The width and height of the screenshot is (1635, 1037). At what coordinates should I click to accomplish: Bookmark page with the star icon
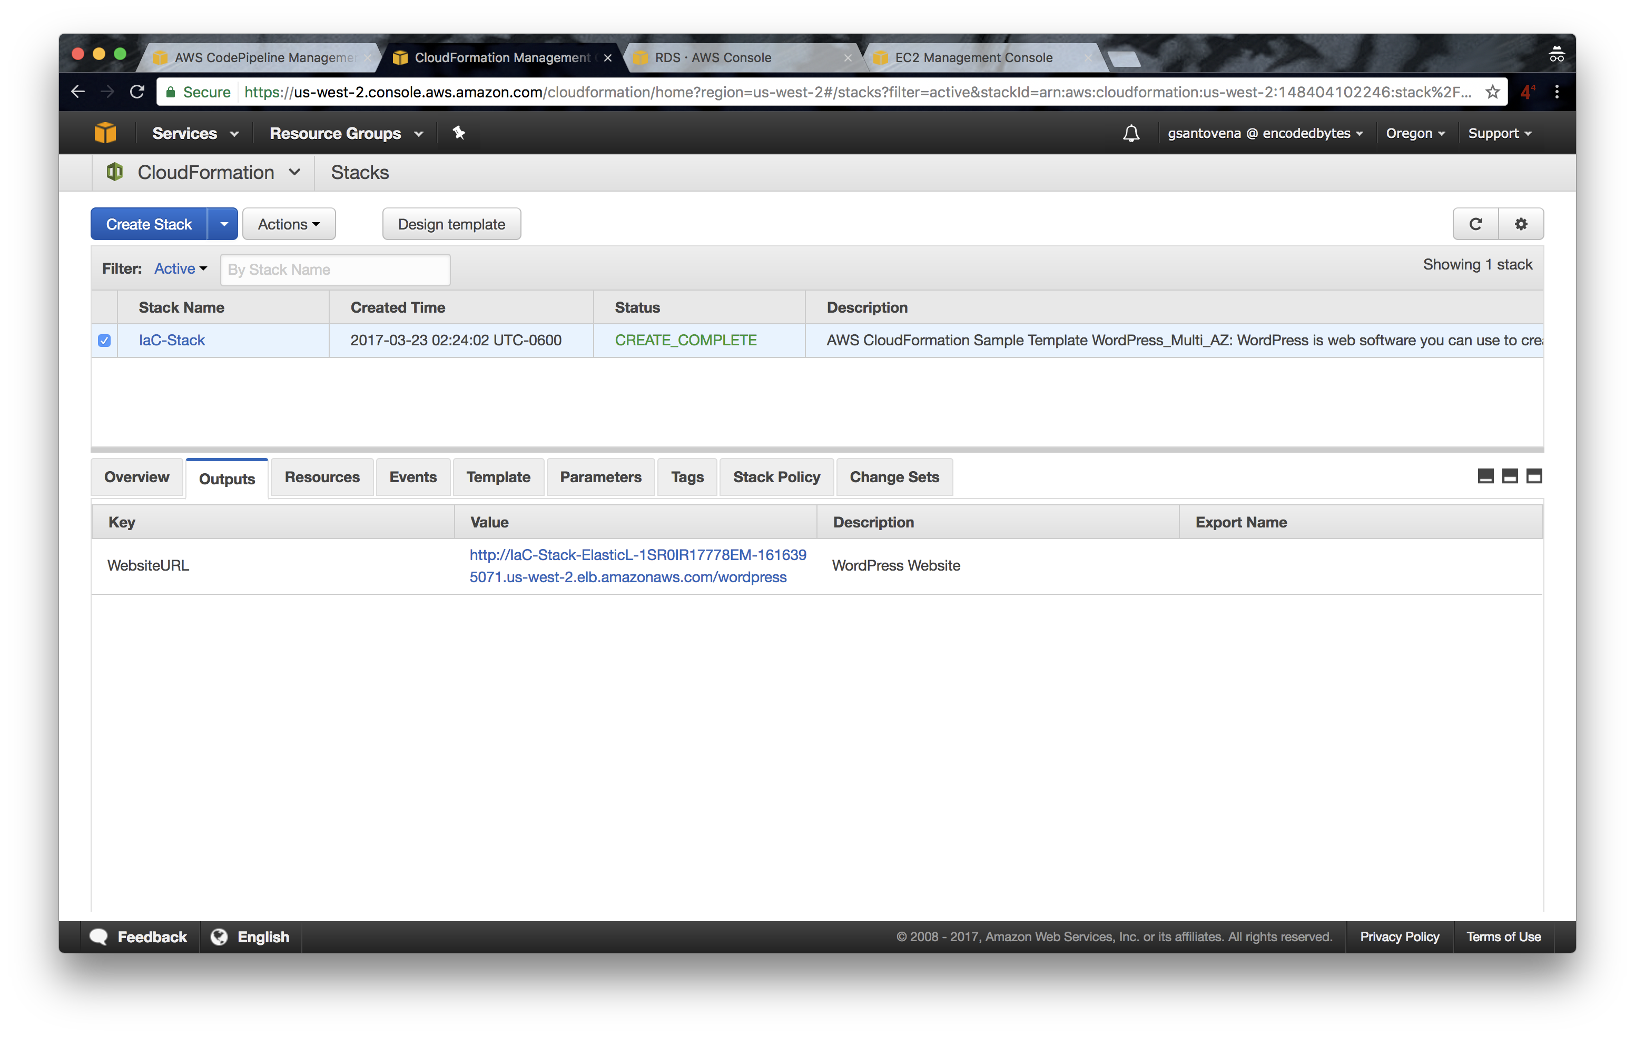click(x=1492, y=92)
